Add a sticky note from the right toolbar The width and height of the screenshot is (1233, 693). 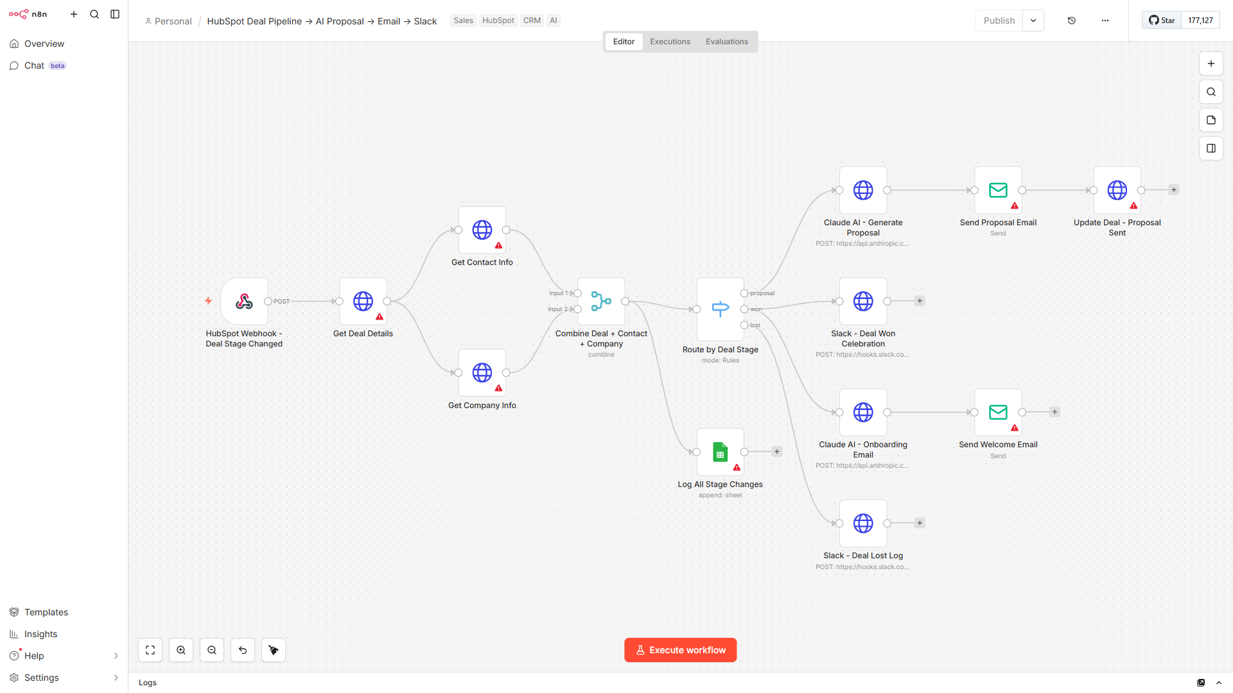1211,120
